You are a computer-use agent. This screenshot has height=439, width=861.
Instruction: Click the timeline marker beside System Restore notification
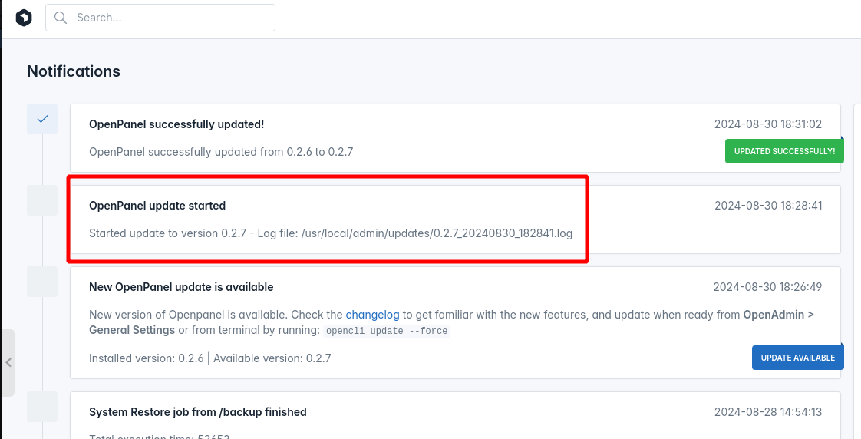42,407
